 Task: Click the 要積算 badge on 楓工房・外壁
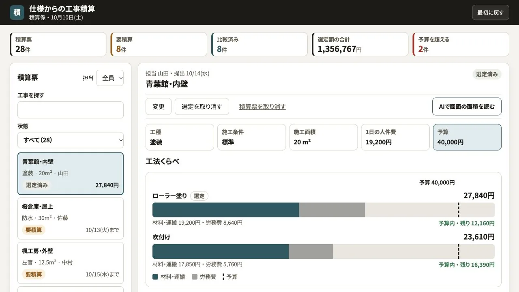[x=34, y=275]
